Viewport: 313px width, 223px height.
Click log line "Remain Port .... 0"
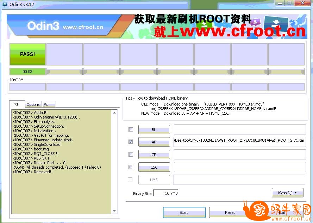click(x=39, y=163)
